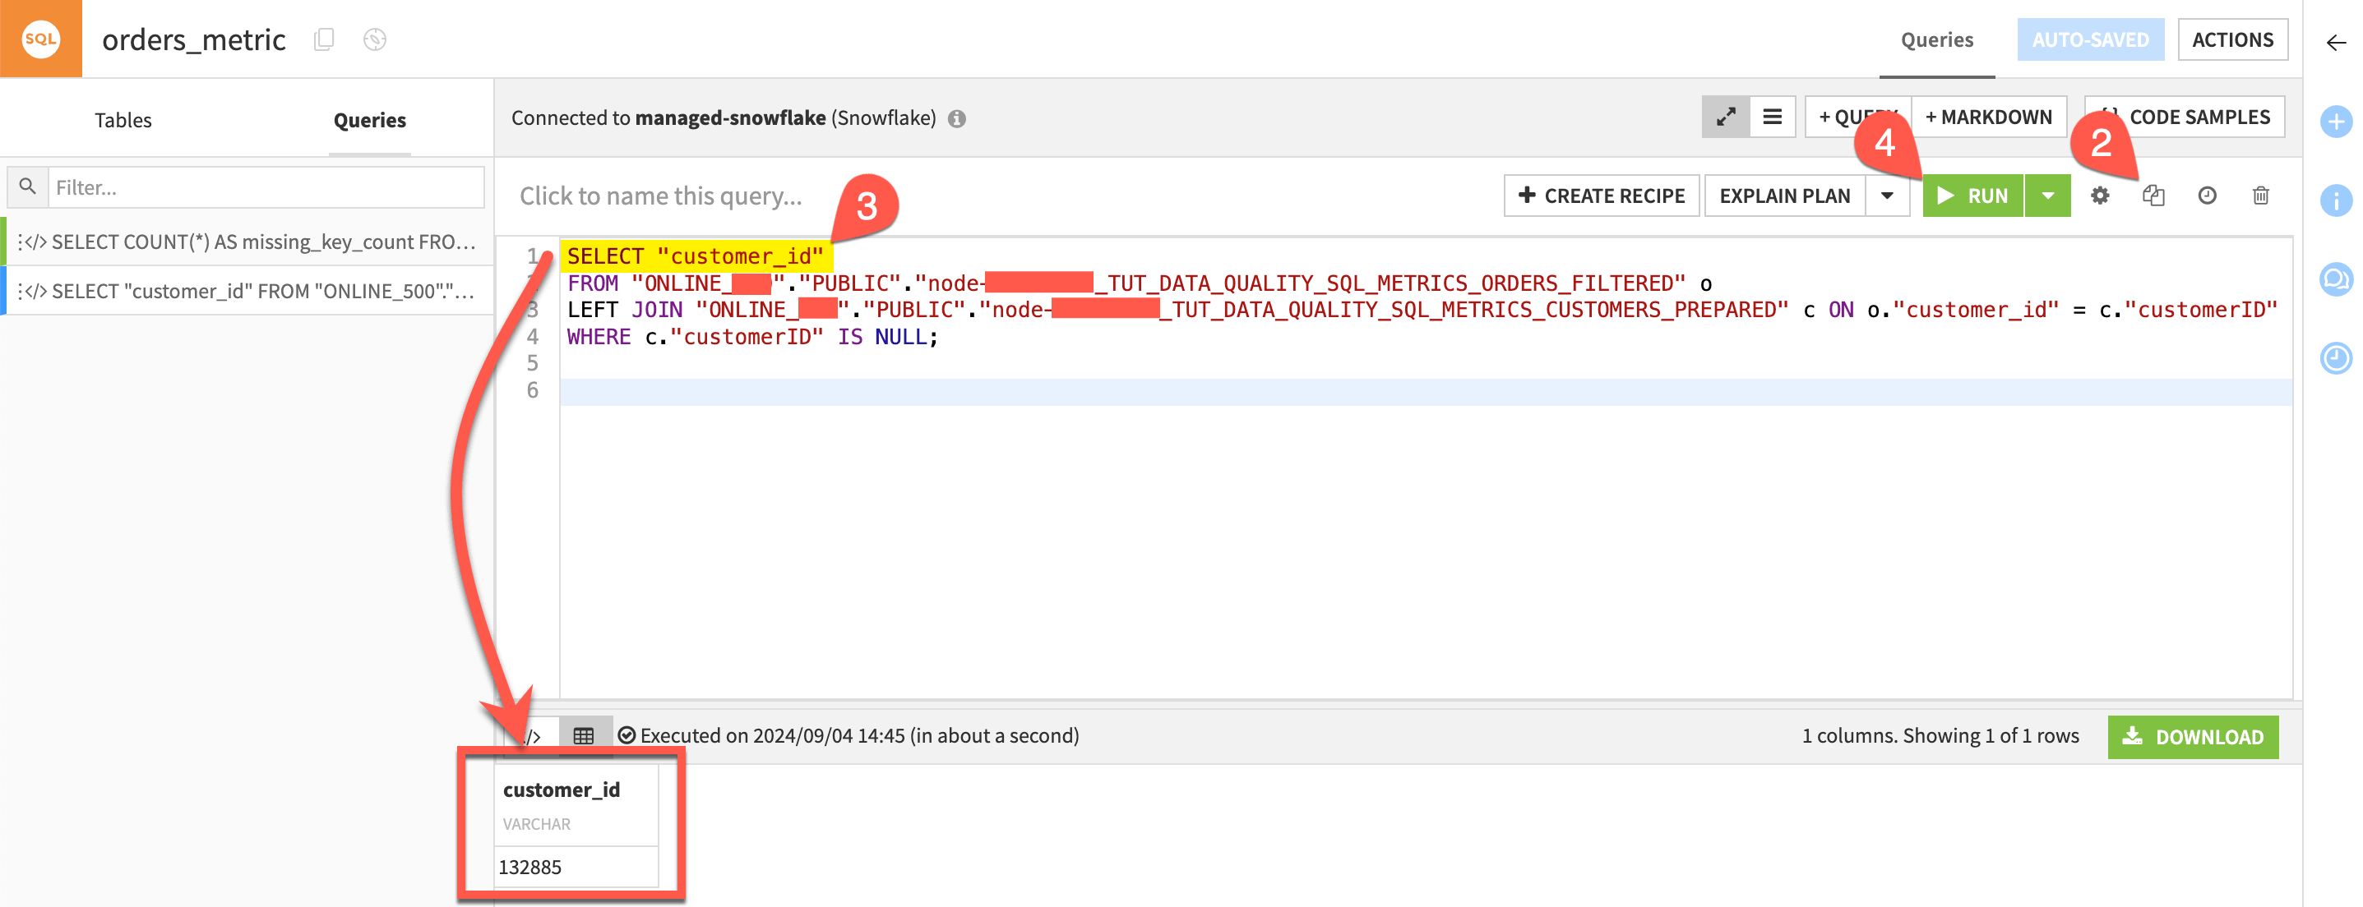Click the + QUERY button to add query
The width and height of the screenshot is (2363, 907).
[1857, 116]
